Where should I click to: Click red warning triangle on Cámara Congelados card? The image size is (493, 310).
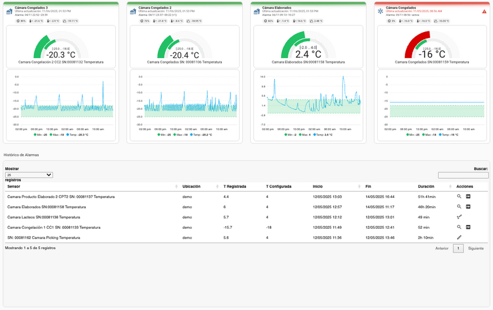[484, 11]
